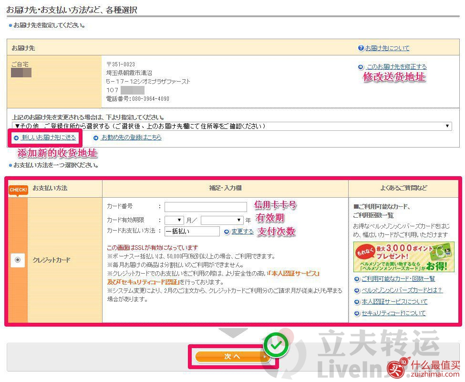Click the CHECK! badge icon
The height and width of the screenshot is (382, 465).
click(18, 190)
